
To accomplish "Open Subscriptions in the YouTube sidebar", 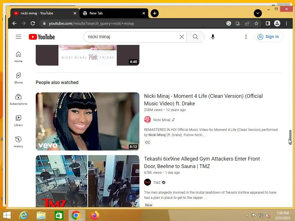I will click(18, 99).
